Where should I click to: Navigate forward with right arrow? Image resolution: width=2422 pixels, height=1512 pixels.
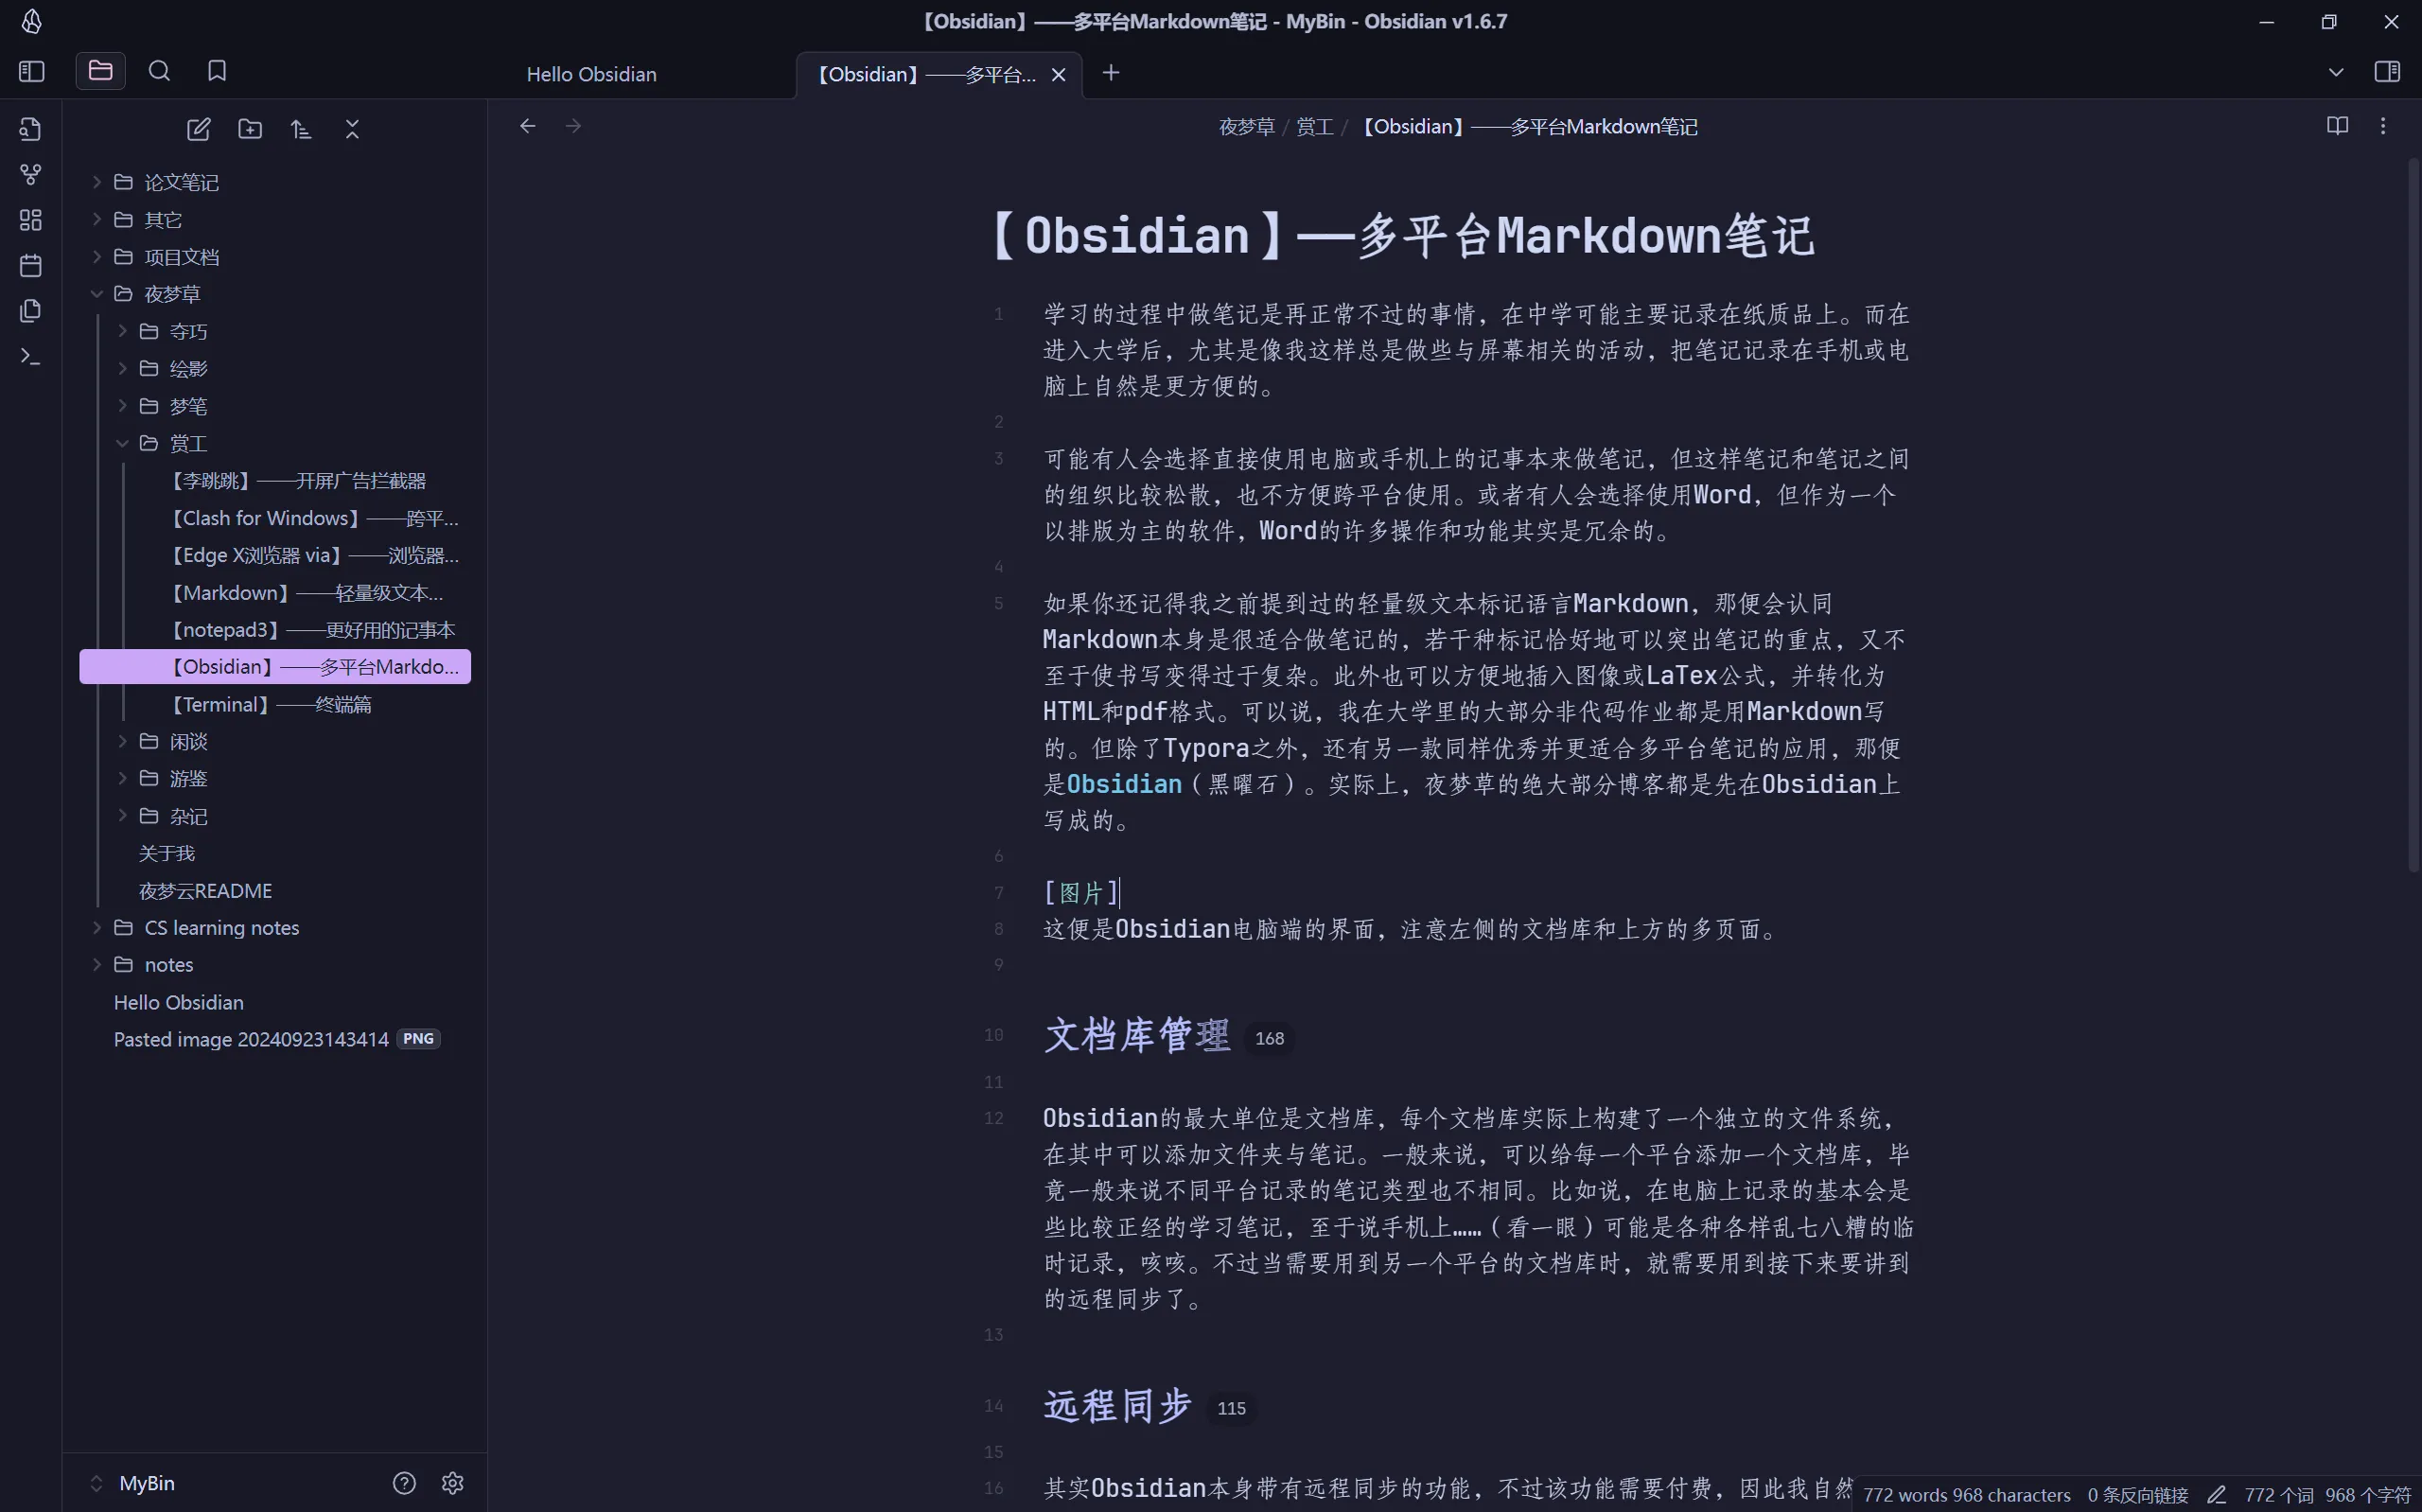[x=572, y=126]
